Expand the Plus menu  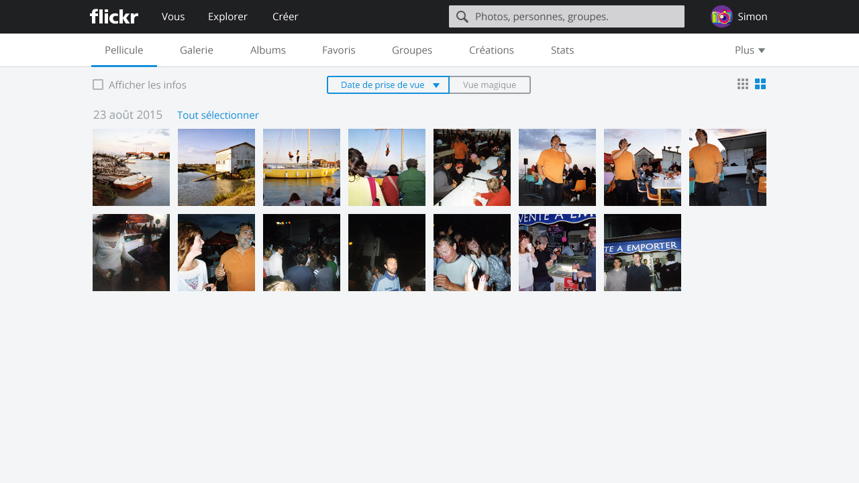click(750, 50)
